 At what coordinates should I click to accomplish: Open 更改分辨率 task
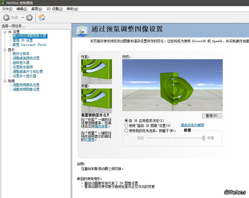coord(21,54)
